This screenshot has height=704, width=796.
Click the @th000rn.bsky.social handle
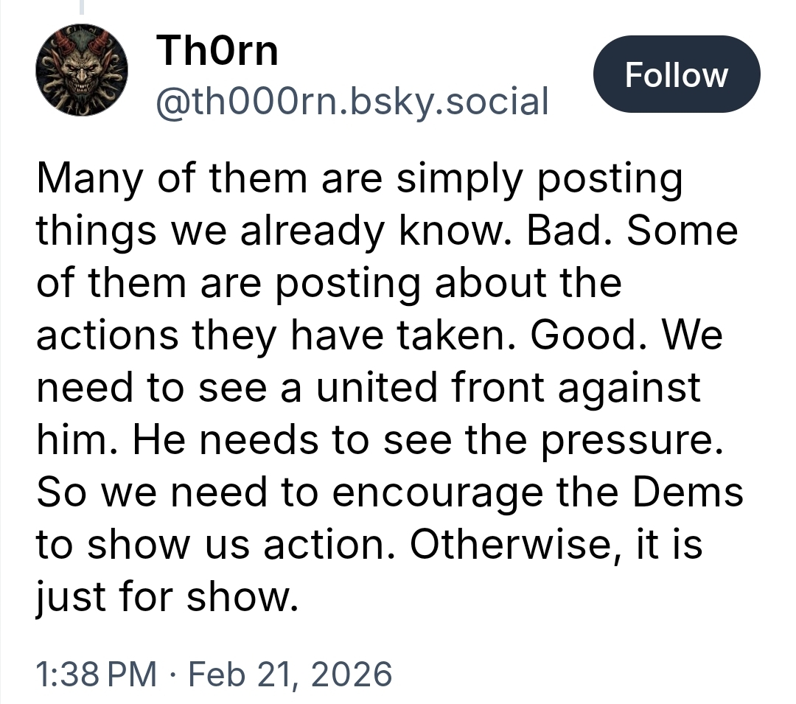(353, 101)
